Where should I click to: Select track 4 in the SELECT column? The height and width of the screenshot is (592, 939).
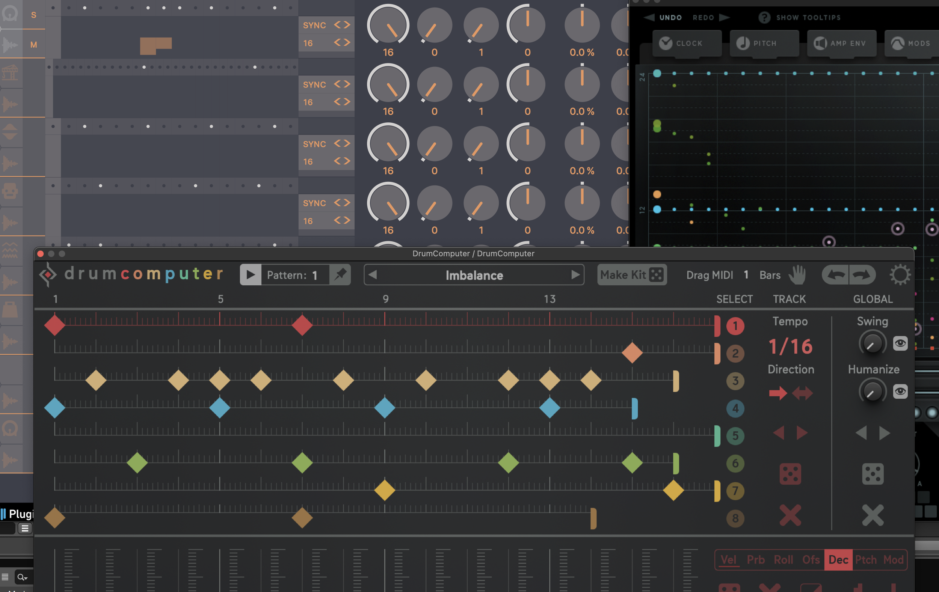(735, 408)
